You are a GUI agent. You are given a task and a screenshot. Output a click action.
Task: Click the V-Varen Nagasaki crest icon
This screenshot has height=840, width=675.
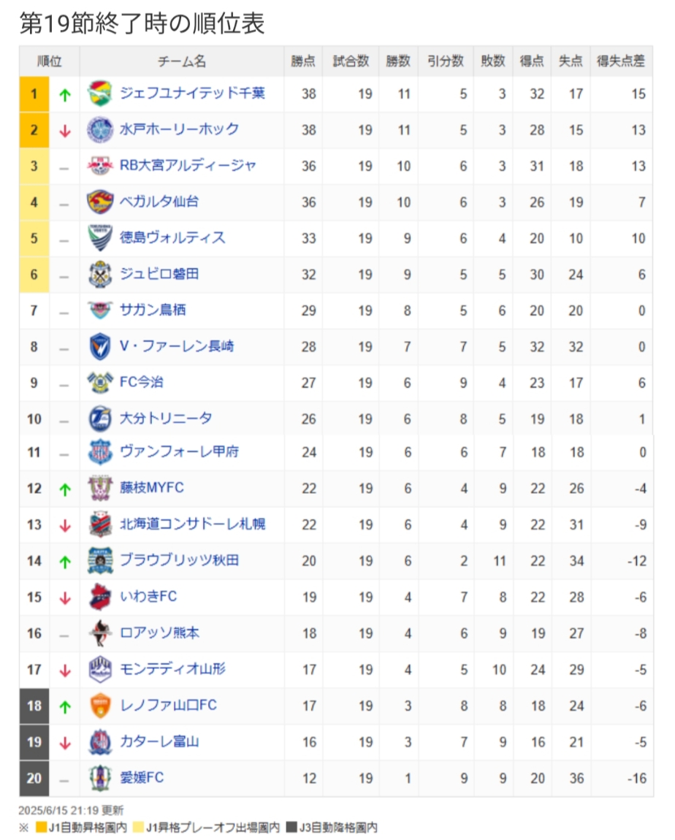(x=99, y=347)
